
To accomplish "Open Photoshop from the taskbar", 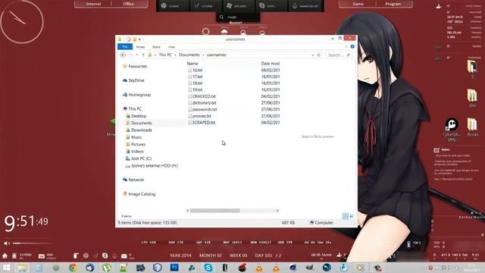I will click(x=174, y=268).
